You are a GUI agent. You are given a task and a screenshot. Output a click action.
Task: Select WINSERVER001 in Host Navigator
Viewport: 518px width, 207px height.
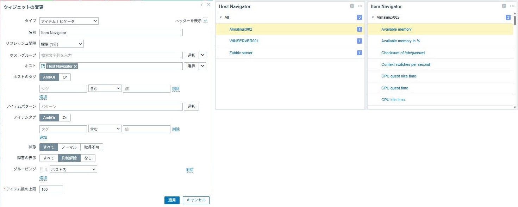pos(244,41)
